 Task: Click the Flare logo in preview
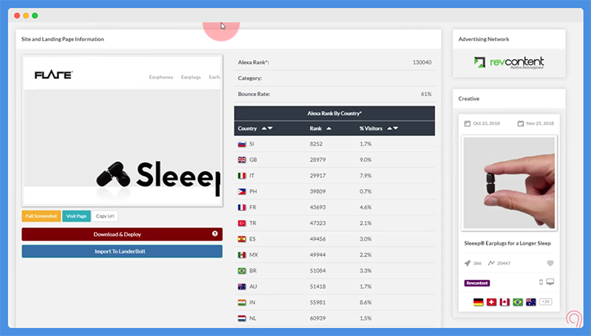pyautogui.click(x=53, y=75)
